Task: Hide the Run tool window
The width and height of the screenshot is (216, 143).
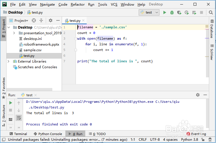Action: pyautogui.click(x=205, y=95)
